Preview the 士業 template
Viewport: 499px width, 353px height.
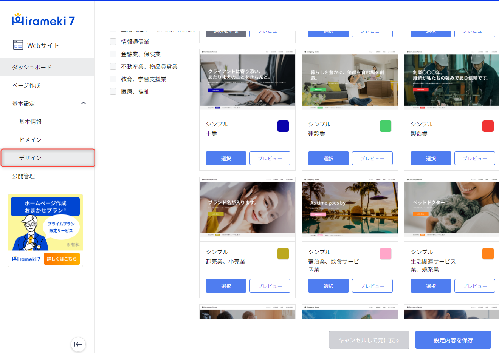(x=270, y=158)
